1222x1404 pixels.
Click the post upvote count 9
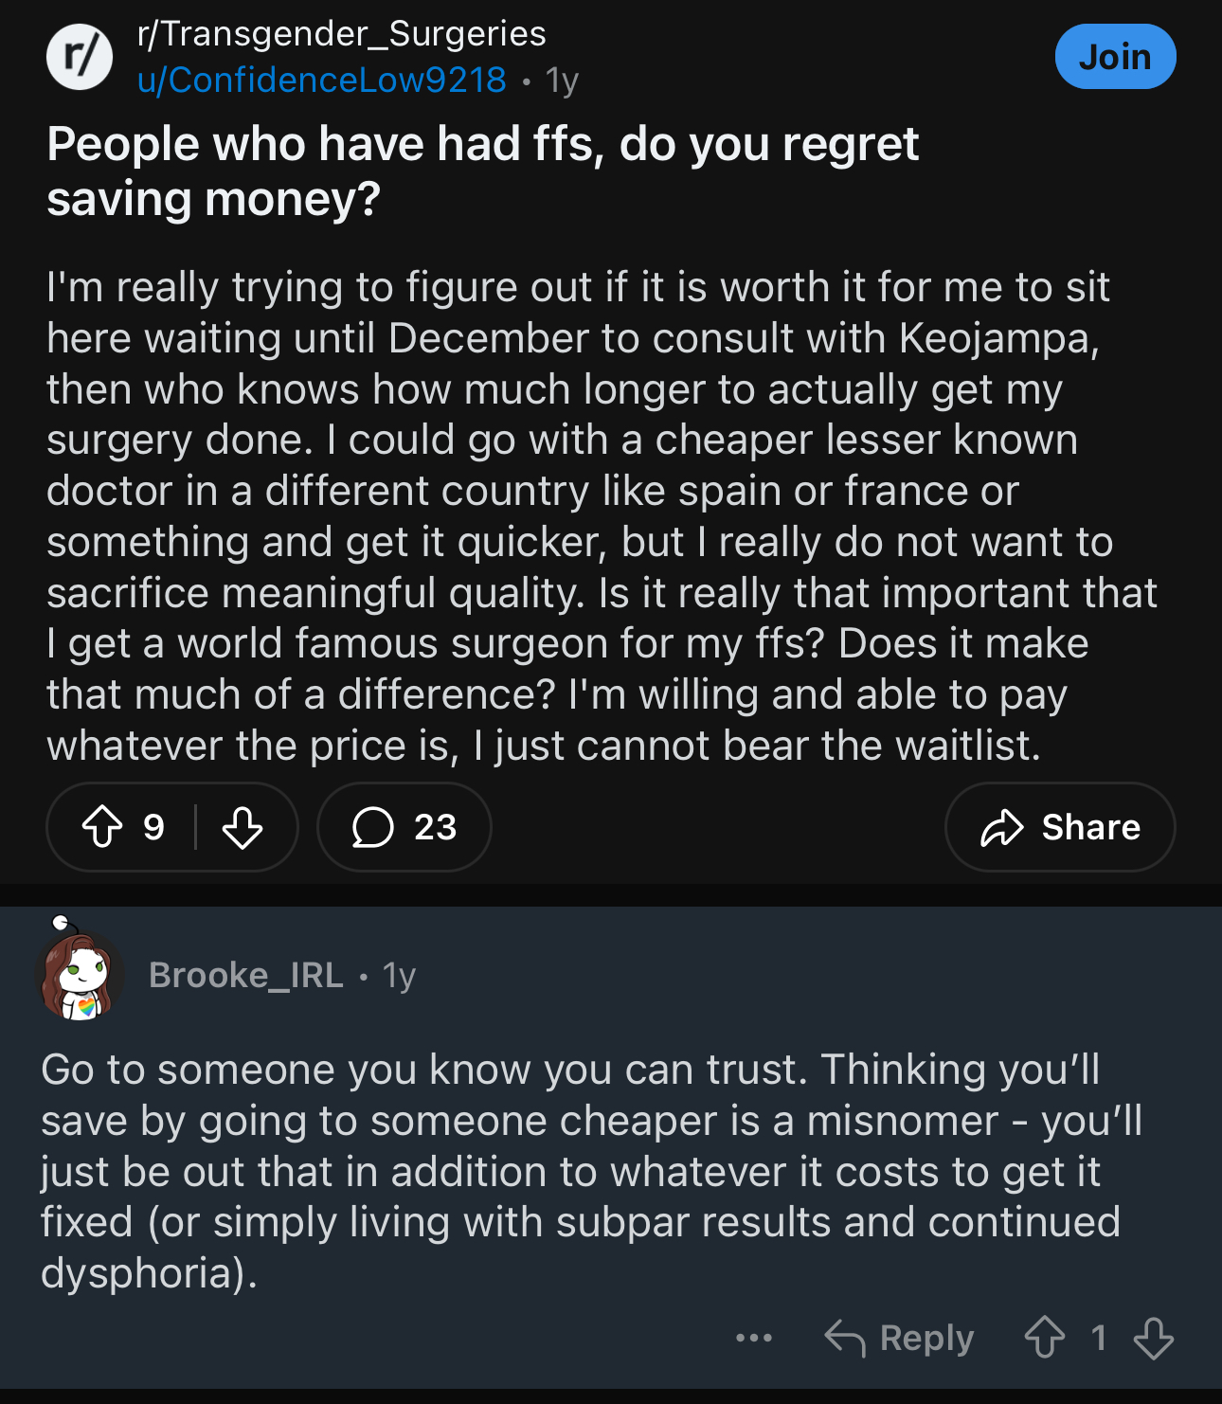tap(153, 827)
